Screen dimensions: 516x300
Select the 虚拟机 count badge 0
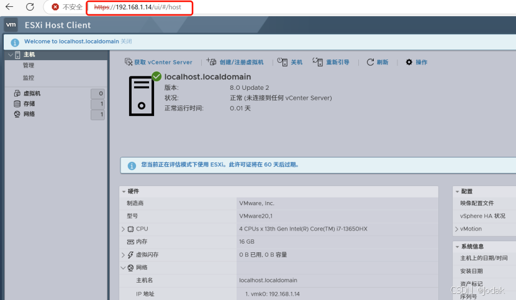click(97, 94)
